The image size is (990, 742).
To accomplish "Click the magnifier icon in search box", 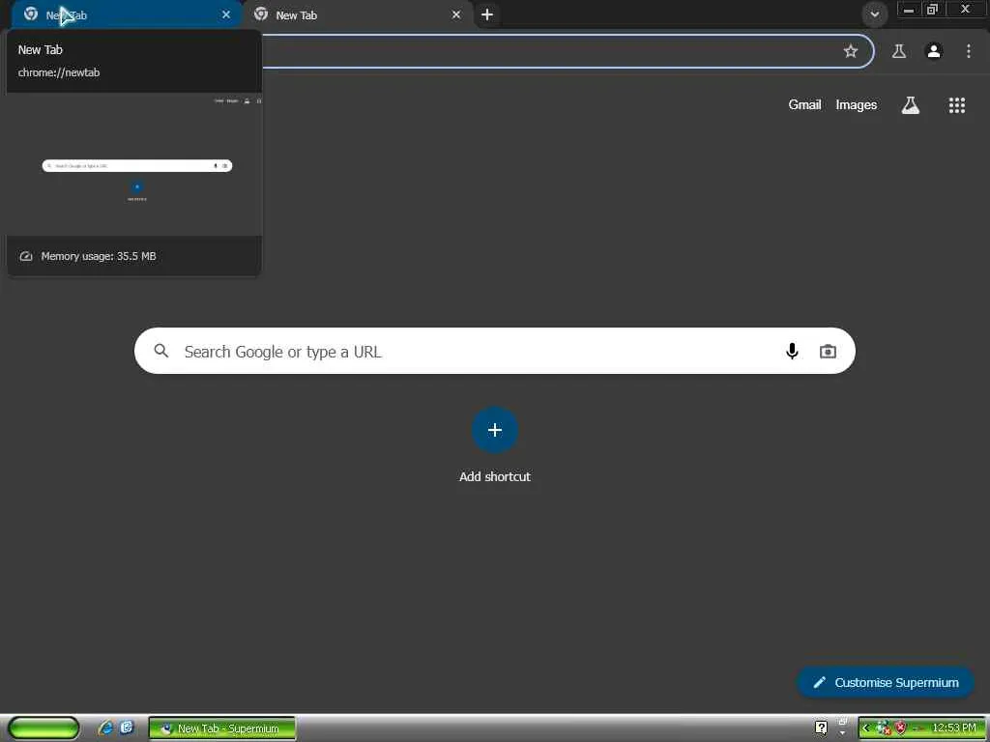I will tap(161, 351).
